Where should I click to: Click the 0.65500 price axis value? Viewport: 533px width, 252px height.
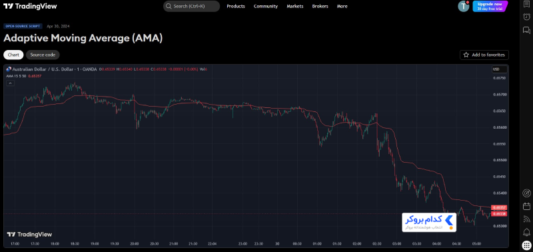499,160
